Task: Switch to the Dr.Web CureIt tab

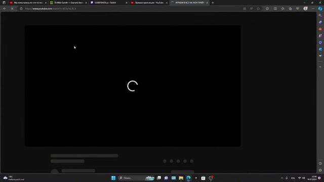Action: point(69,3)
